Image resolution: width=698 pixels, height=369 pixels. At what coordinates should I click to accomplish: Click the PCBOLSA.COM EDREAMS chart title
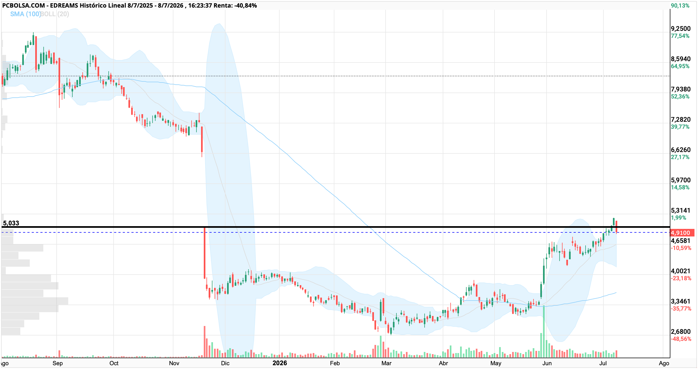(x=130, y=5)
